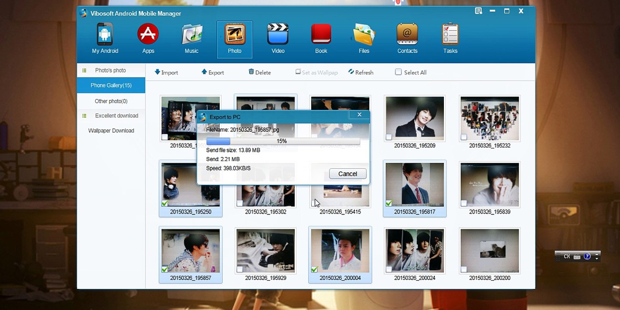Select the 20150326_195232 collage thumbnail
Image resolution: width=620 pixels, height=310 pixels.
(x=490, y=118)
